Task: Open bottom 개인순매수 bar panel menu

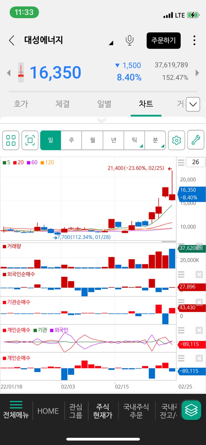Action: coord(181,358)
